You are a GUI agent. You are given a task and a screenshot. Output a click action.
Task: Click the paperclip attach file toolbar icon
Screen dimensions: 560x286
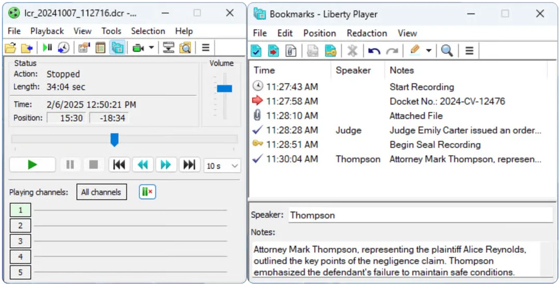coord(291,51)
